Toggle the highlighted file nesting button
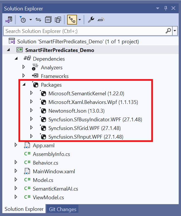This screenshot has height=216, width=181. (x=72, y=20)
